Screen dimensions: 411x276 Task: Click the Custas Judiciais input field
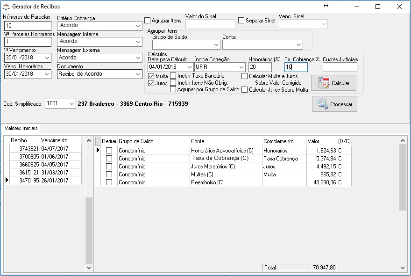pyautogui.click(x=340, y=67)
